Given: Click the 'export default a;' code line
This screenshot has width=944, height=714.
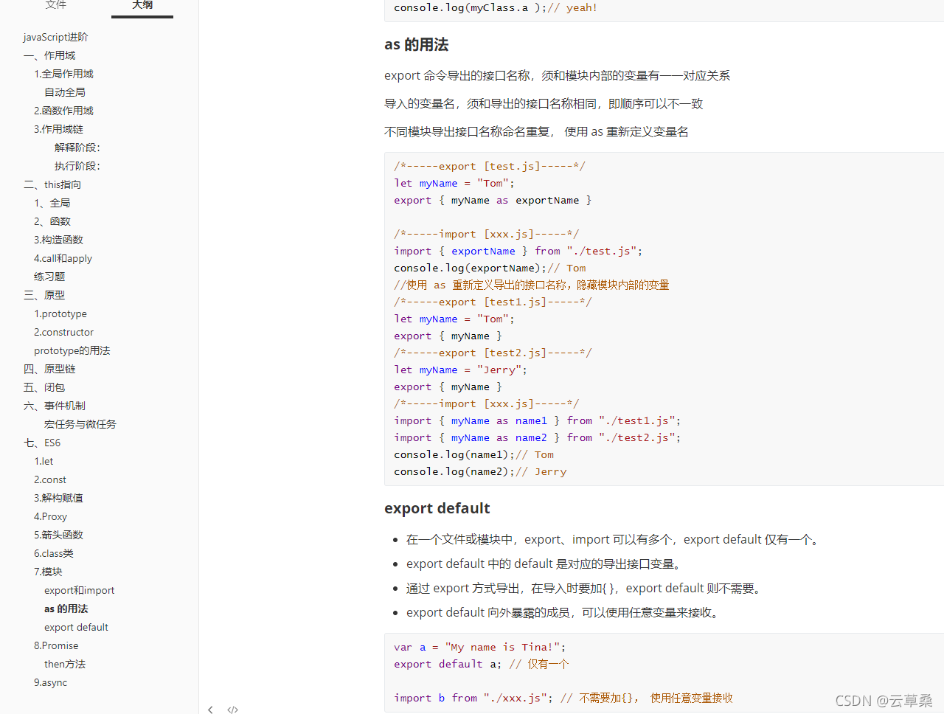Looking at the screenshot, I should point(481,664).
